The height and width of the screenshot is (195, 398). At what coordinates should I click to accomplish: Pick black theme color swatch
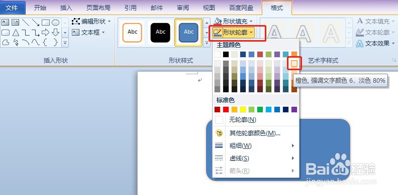pyautogui.click(x=226, y=55)
